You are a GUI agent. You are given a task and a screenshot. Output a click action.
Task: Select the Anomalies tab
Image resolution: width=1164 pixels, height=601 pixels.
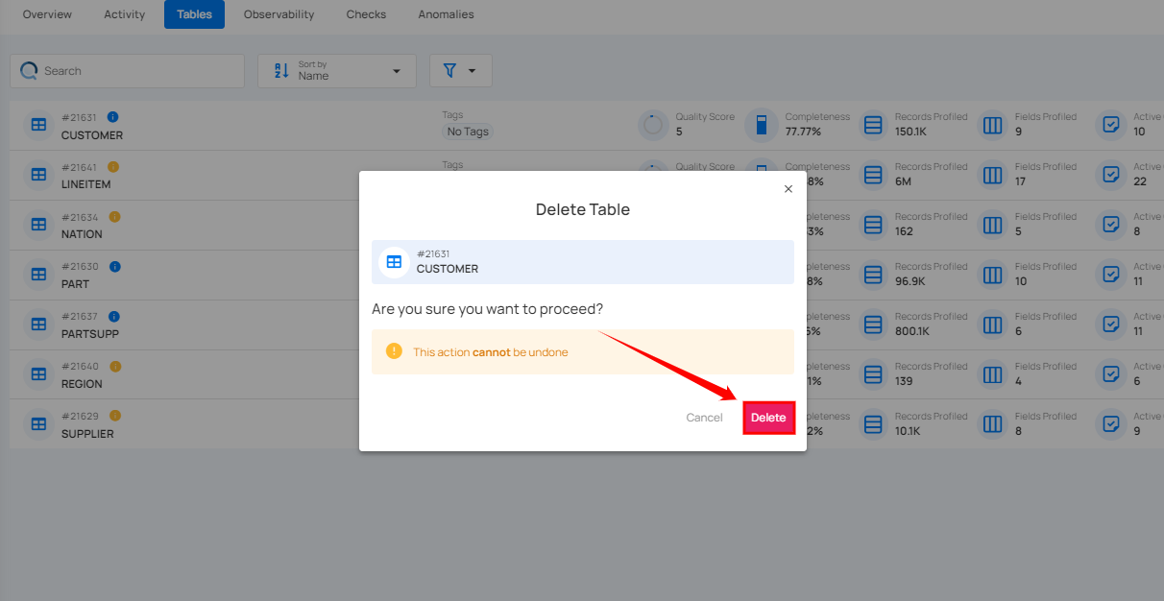[x=446, y=14]
